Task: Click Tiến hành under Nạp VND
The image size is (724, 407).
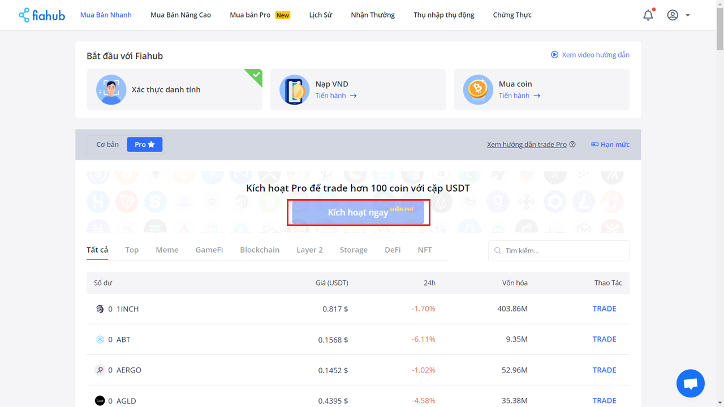Action: (x=336, y=96)
